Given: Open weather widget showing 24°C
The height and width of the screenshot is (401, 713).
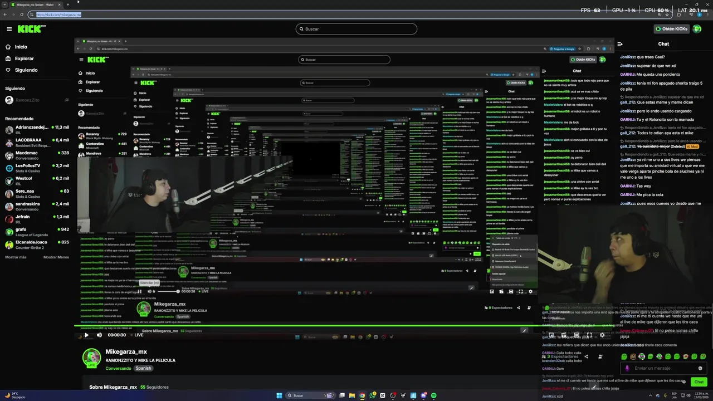Looking at the screenshot, I should pos(15,395).
